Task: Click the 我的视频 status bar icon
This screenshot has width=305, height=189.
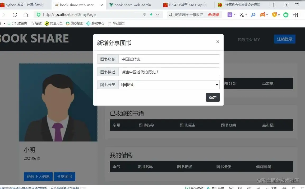Action: (194, 188)
